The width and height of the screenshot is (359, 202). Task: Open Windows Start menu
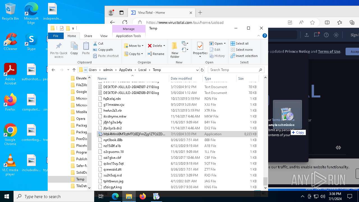[x=7, y=196]
